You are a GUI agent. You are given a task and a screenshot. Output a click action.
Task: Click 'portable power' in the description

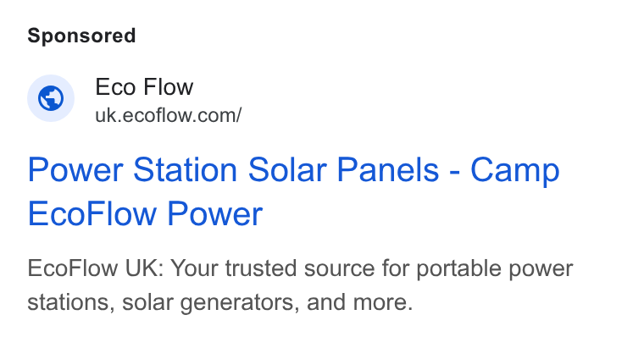pyautogui.click(x=495, y=269)
